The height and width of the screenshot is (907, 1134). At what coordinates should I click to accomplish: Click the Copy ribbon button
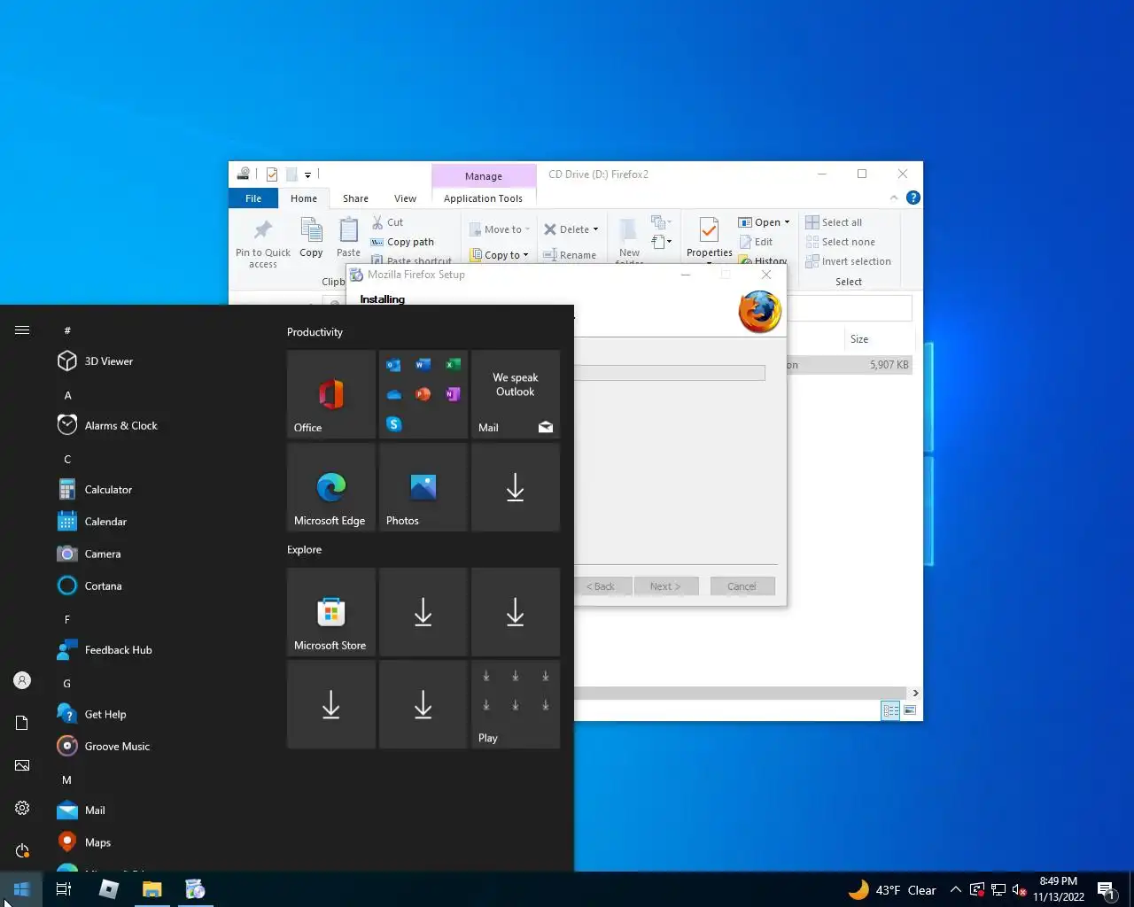311,238
